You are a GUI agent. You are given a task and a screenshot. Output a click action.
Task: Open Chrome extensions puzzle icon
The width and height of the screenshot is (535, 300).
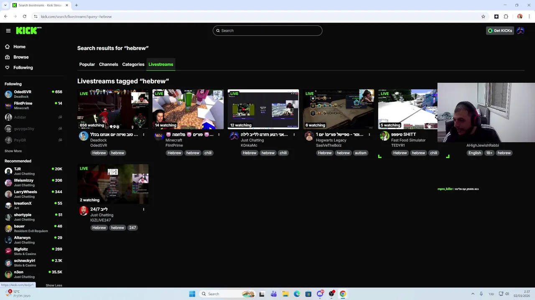coord(506,16)
